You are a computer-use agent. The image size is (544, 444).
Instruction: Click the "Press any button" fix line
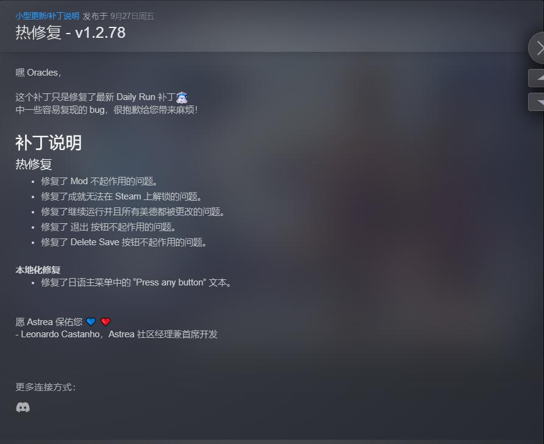pos(136,282)
